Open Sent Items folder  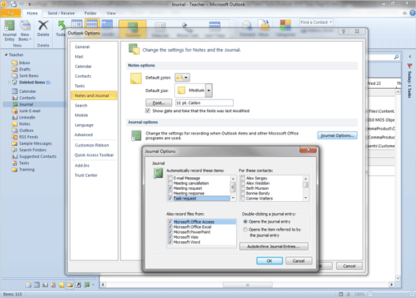coord(29,76)
